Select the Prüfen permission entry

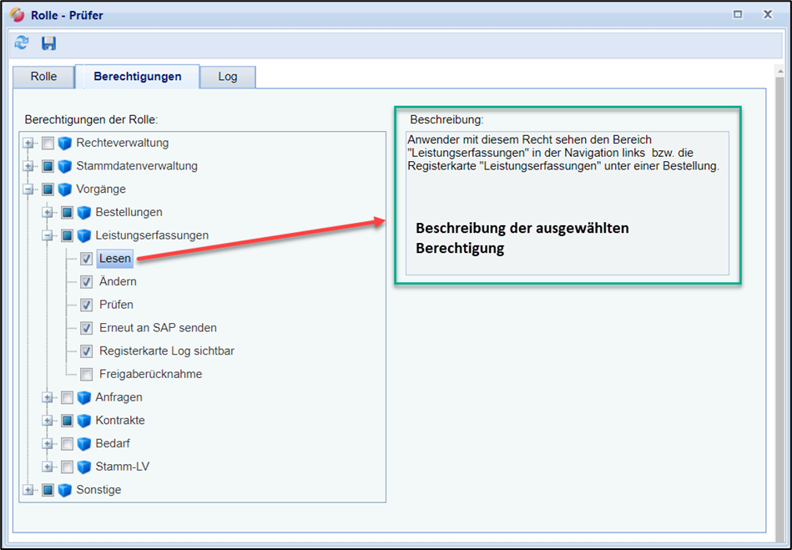point(116,305)
